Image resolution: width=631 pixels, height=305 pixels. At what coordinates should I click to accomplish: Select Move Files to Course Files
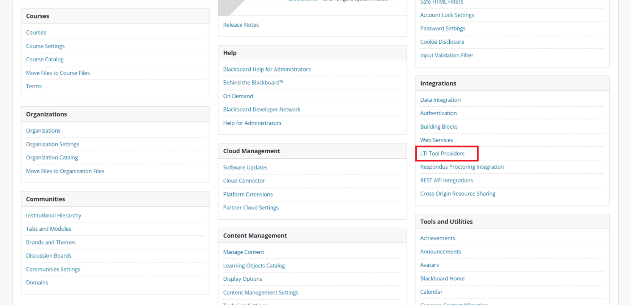(58, 73)
